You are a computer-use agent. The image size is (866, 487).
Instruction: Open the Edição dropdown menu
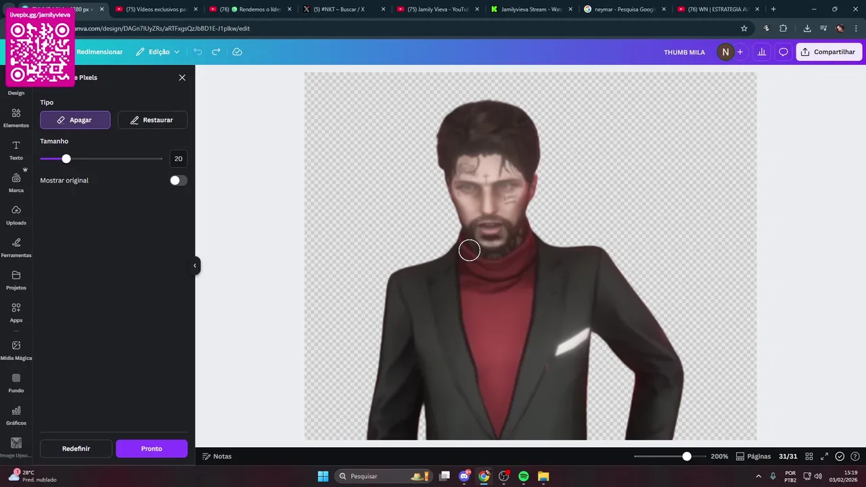coord(158,52)
